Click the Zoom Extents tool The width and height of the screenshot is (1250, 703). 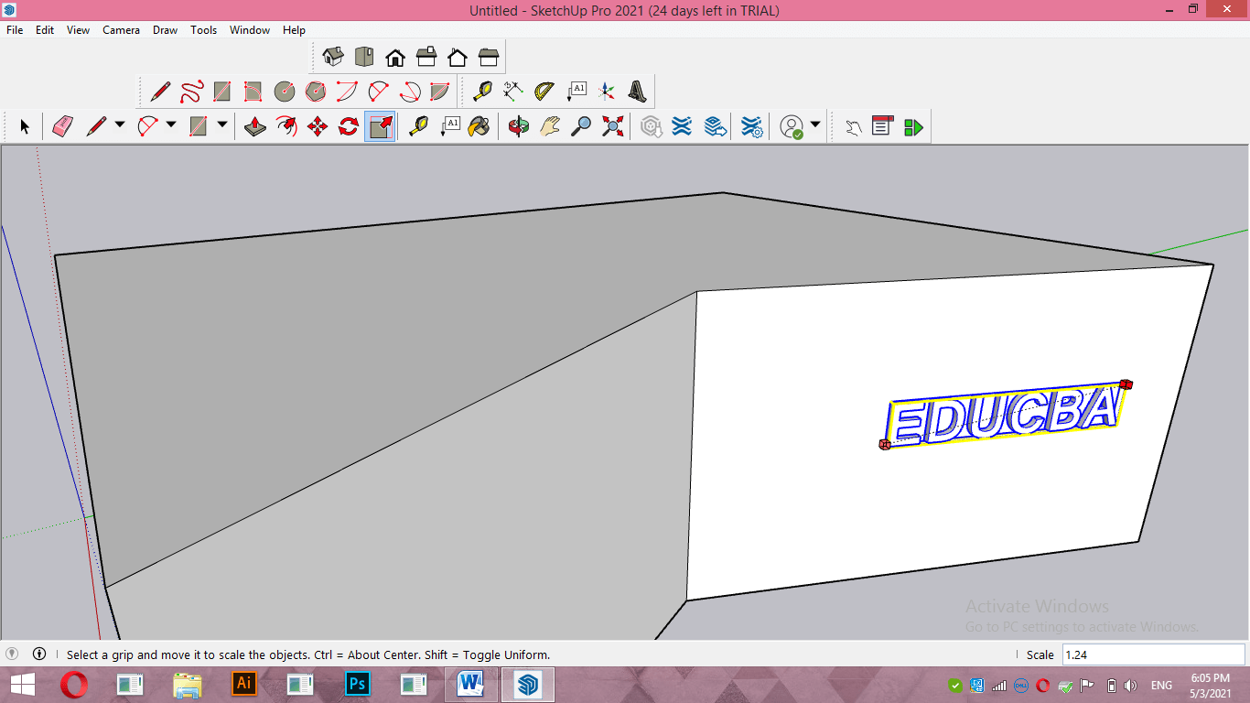pos(612,126)
